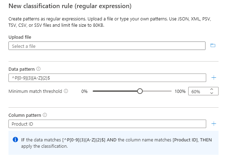Open the file browser folder icon
The image size is (227, 159).
(213, 46)
